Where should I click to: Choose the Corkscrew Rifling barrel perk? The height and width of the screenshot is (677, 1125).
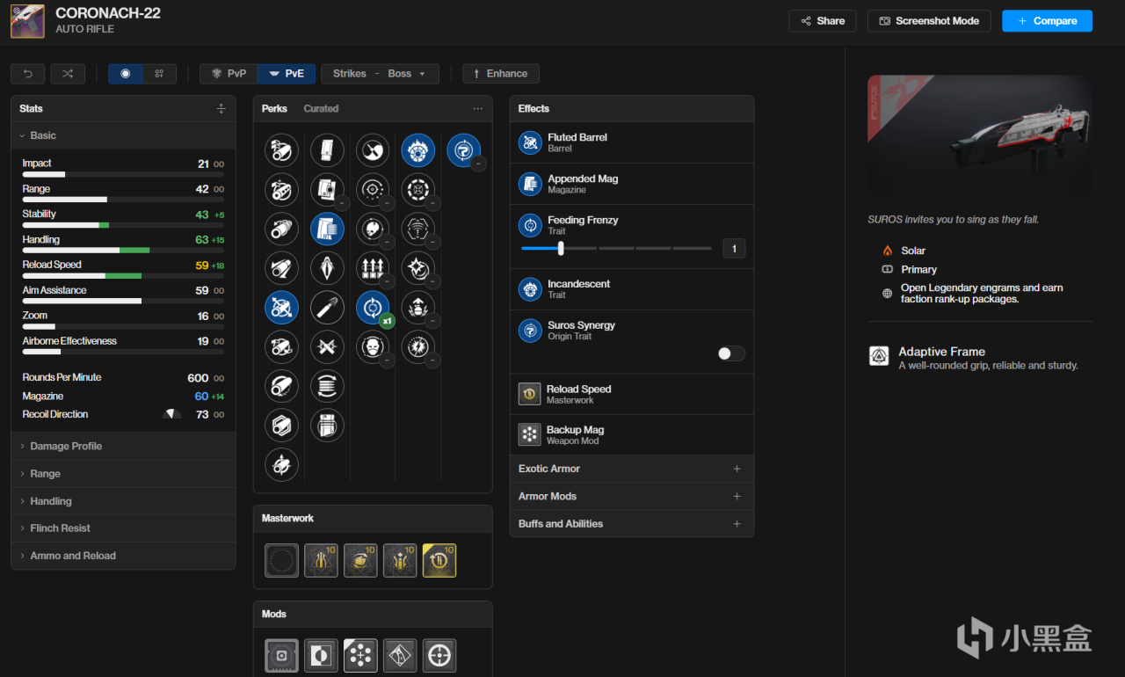281,229
